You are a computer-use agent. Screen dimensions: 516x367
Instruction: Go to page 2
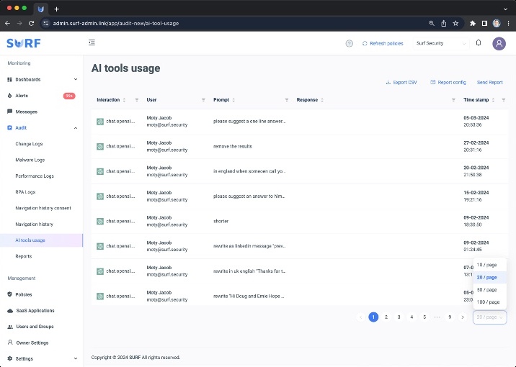point(386,317)
